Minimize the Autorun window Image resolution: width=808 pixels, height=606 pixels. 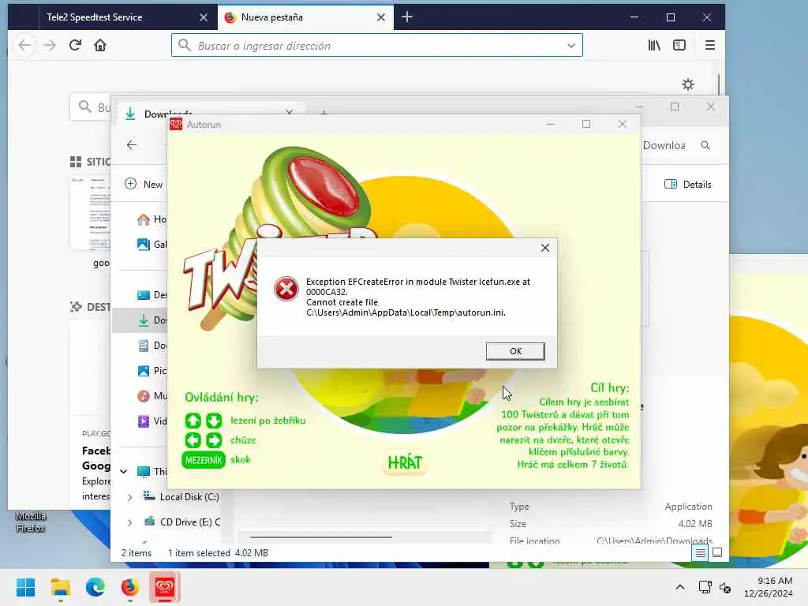click(x=550, y=124)
